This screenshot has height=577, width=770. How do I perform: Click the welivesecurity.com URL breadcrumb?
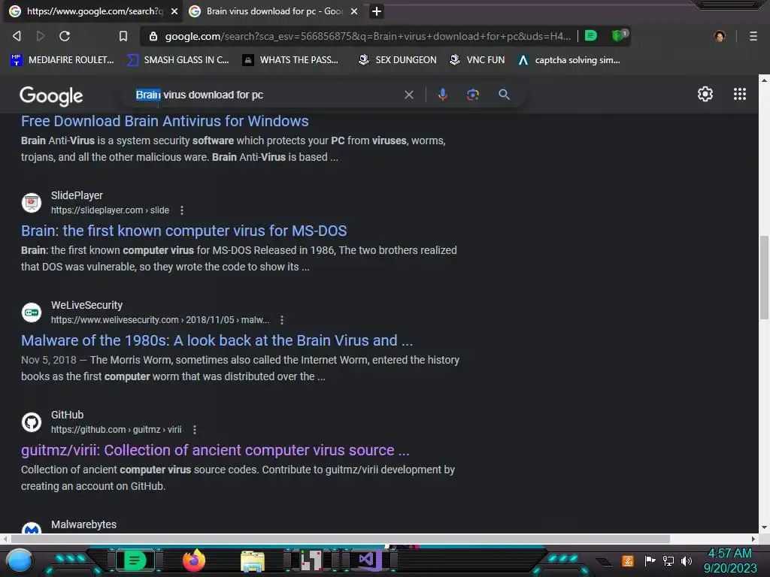160,320
